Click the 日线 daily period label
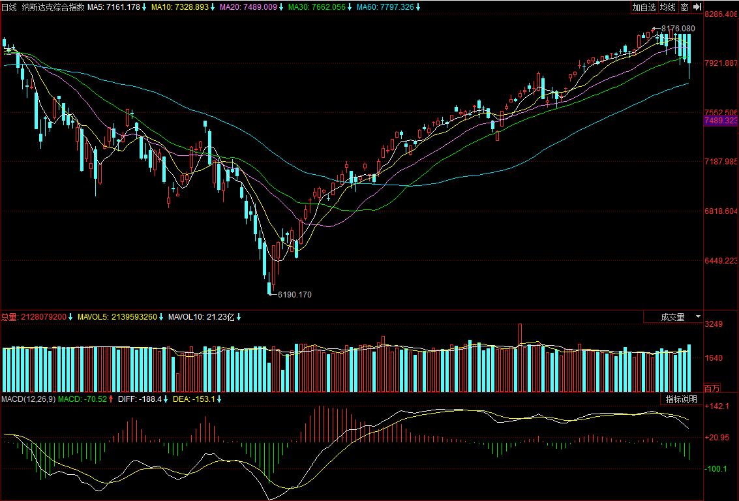739x501 pixels. (x=9, y=7)
